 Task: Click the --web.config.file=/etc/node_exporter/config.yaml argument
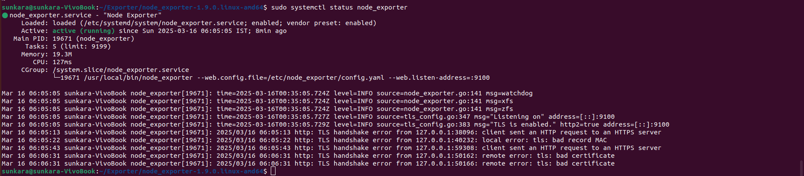291,78
